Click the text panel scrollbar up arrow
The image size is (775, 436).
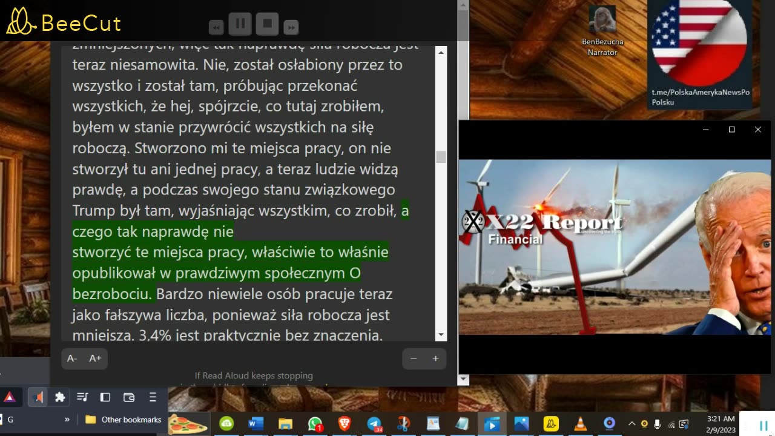[x=441, y=53]
